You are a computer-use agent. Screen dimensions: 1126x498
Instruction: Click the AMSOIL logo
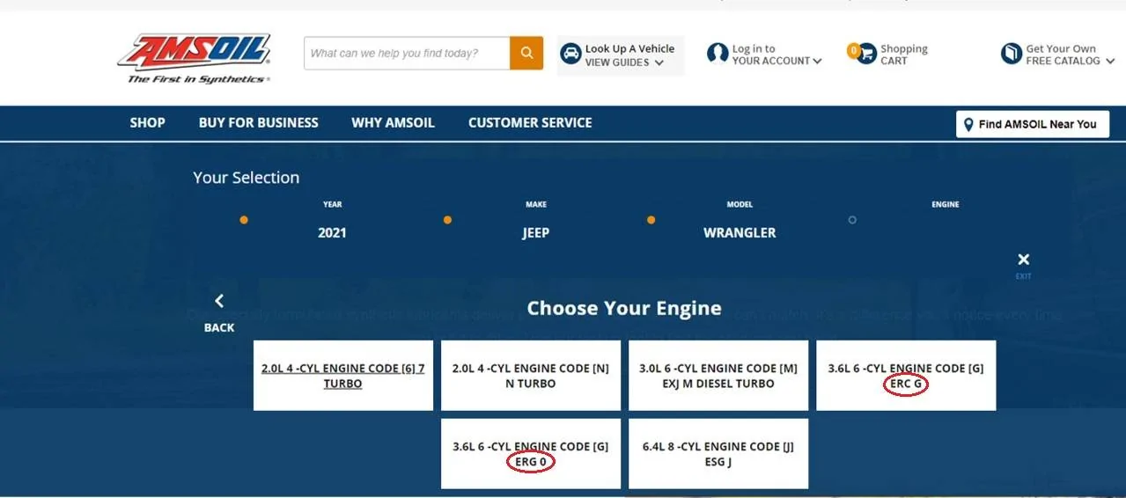coord(195,59)
